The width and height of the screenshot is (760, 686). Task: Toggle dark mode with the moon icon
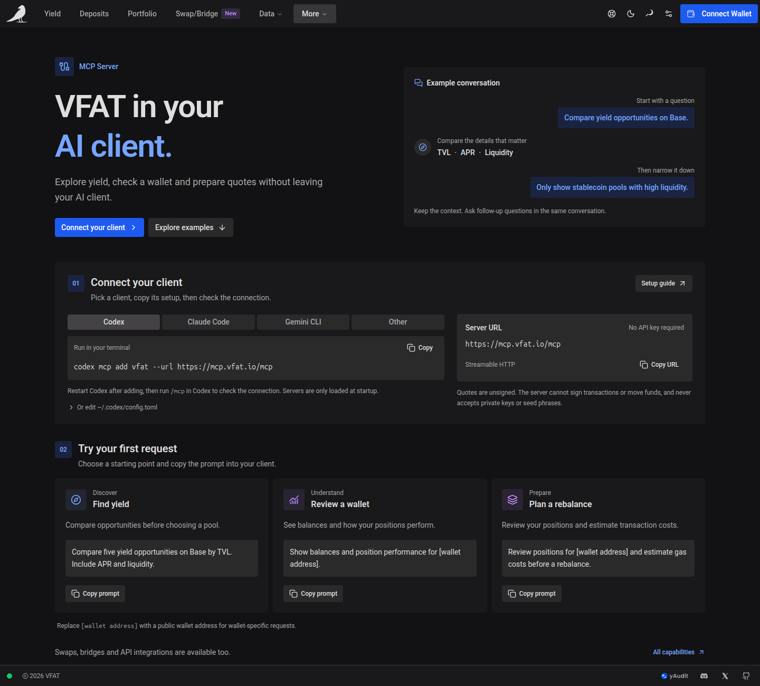(631, 14)
